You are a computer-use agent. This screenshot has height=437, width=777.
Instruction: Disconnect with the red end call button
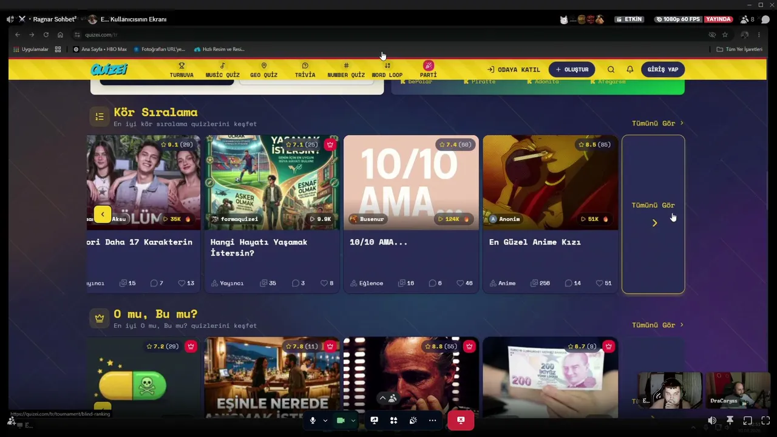(461, 420)
